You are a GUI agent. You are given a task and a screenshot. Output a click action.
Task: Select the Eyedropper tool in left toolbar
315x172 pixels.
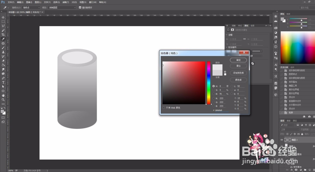point(3,39)
